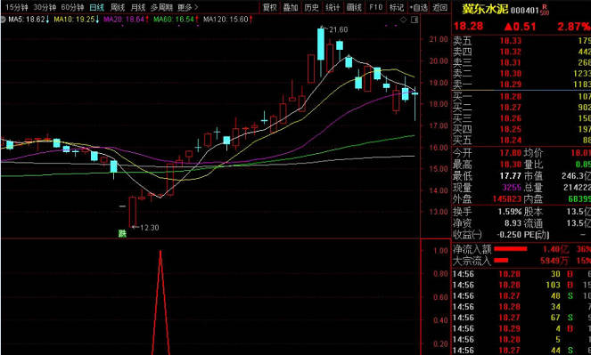The width and height of the screenshot is (591, 355).
Task: Click the 1.00 indicator axis label
Action: click(440, 250)
